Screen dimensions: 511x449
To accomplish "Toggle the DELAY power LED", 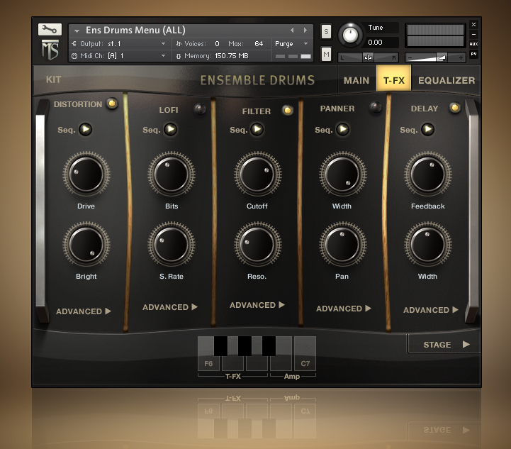I will click(x=454, y=107).
